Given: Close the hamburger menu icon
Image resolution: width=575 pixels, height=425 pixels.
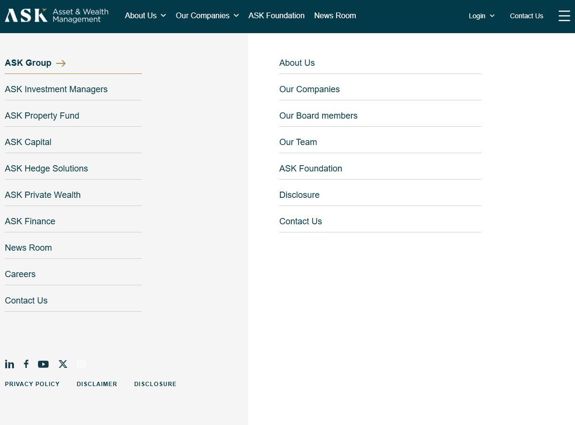Looking at the screenshot, I should point(564,16).
